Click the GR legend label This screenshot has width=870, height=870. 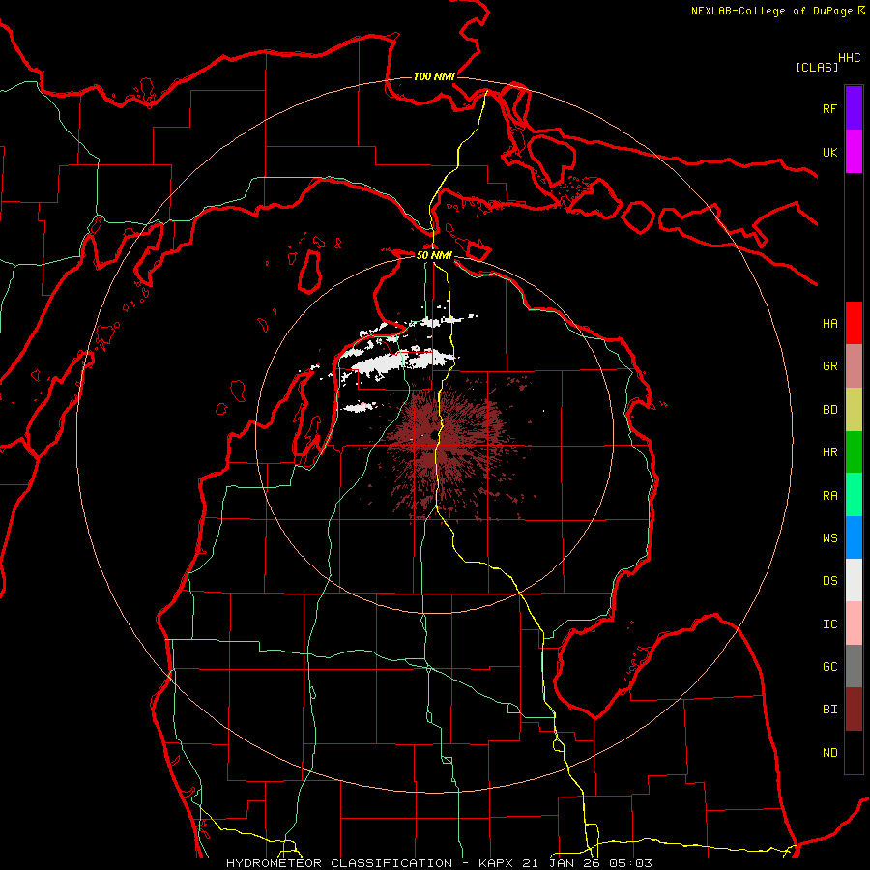[x=829, y=366]
